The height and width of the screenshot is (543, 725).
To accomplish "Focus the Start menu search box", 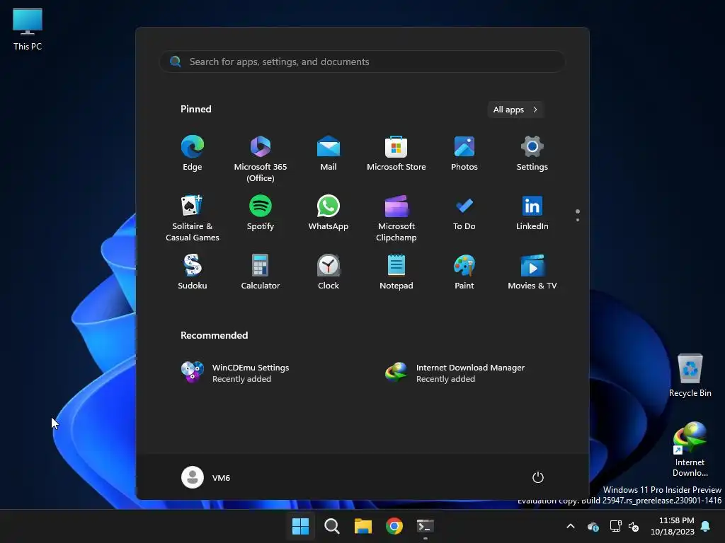I will (x=362, y=62).
